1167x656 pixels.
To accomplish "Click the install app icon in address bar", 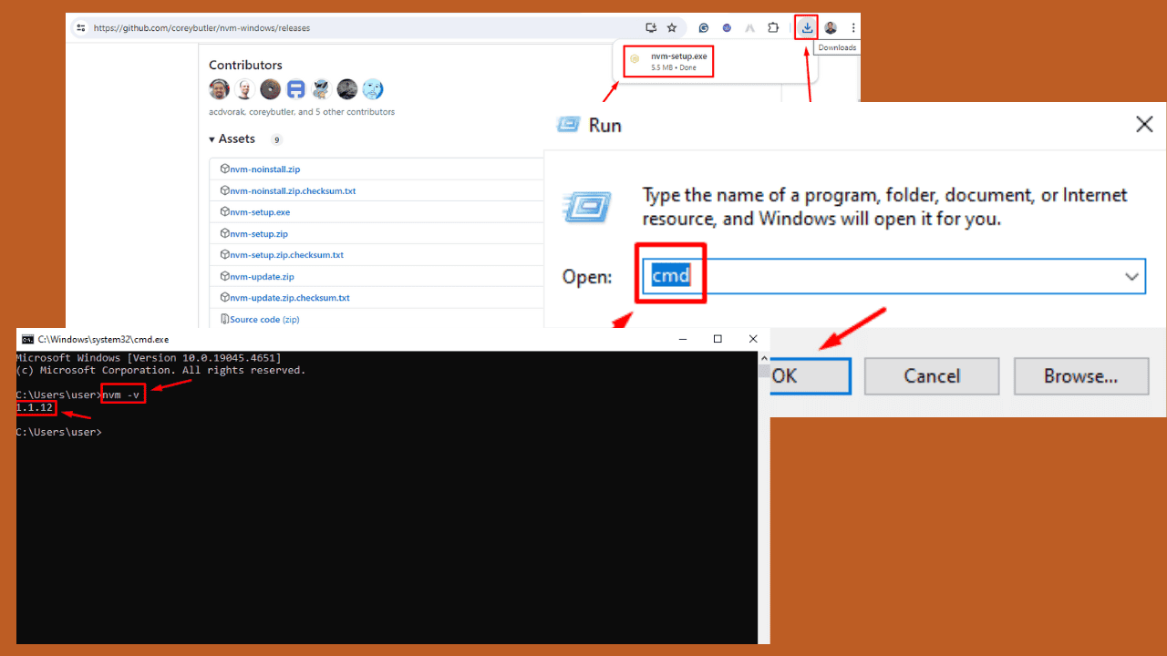I will [x=651, y=27].
